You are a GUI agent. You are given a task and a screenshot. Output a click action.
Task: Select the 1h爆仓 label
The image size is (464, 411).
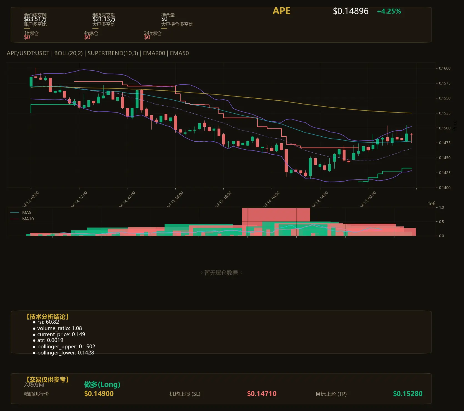[31, 33]
